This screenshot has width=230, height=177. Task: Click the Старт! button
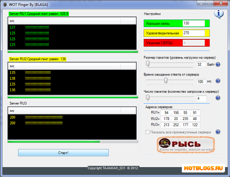click(x=63, y=153)
